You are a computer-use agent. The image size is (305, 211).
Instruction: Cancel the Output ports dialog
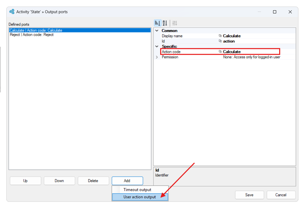point(281,195)
